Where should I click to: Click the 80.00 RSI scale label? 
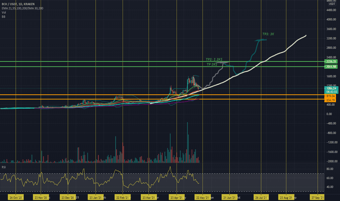click(x=329, y=169)
